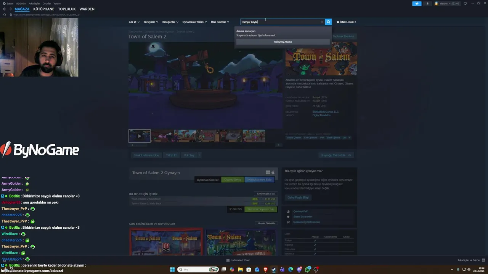The height and width of the screenshot is (274, 488).
Task: Expand the Yok Say dropdown arrow
Action: [199, 155]
